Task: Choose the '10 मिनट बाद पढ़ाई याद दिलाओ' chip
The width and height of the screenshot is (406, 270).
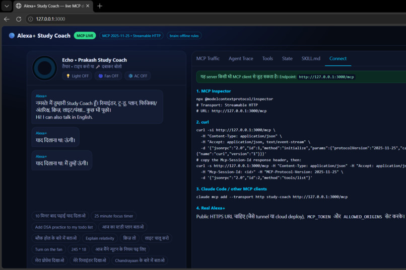Action: tap(60, 216)
